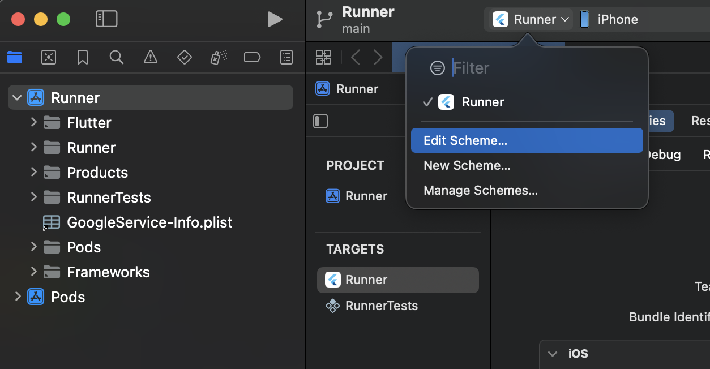Viewport: 710px width, 369px height.
Task: Choose the iPhone run destination
Action: point(609,19)
